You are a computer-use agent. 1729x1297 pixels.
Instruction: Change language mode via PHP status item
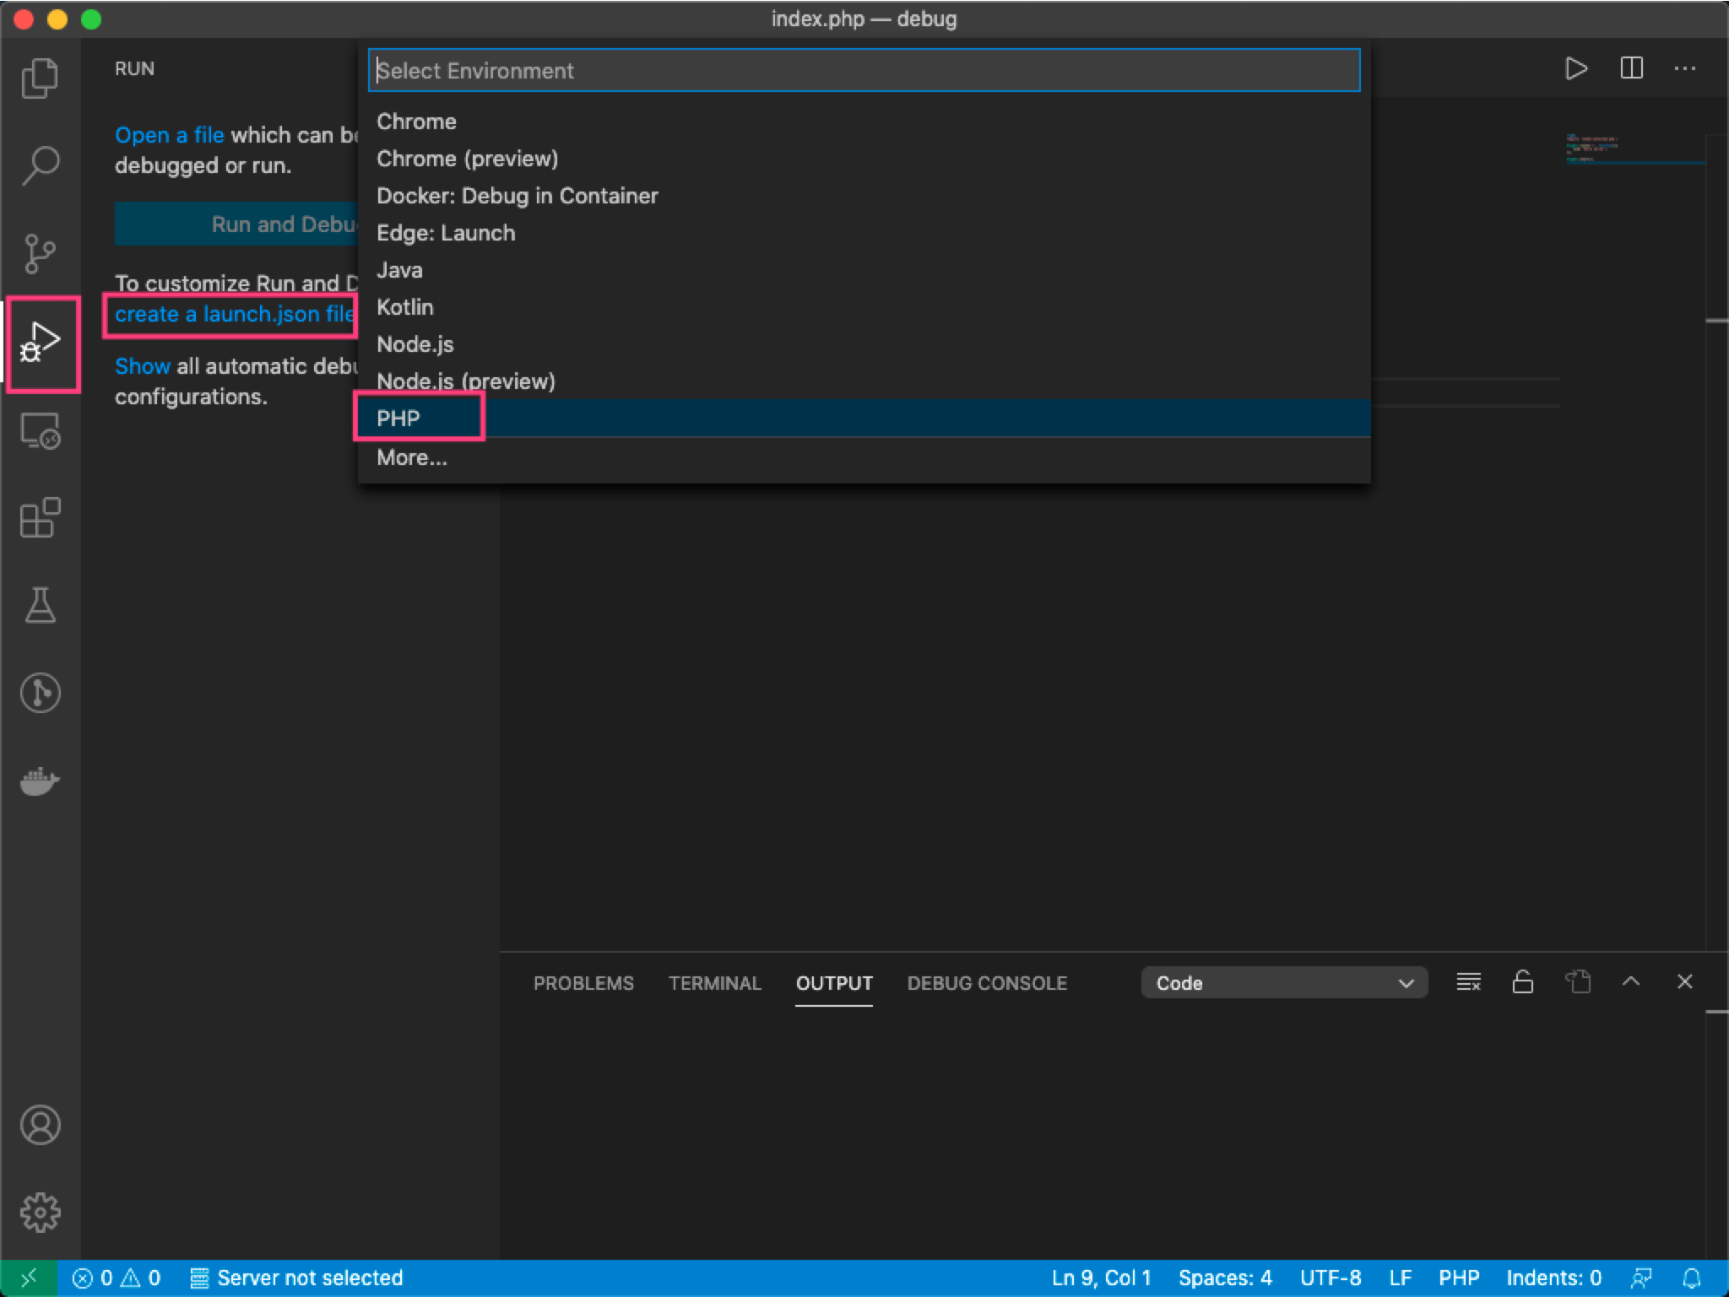pyautogui.click(x=1459, y=1278)
